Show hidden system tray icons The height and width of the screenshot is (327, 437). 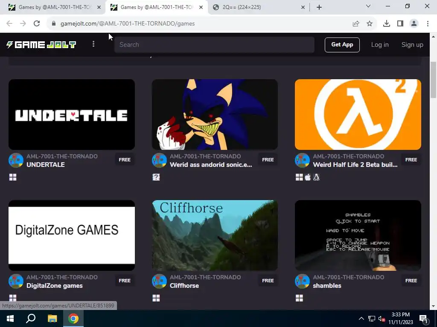point(361,318)
